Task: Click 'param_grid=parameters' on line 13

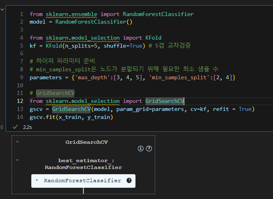Action: (150, 109)
